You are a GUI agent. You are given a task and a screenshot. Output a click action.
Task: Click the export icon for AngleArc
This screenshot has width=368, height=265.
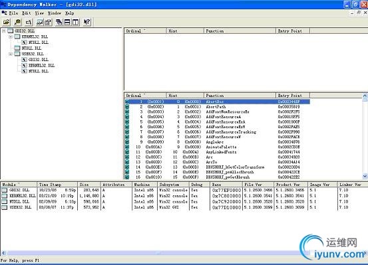point(127,142)
